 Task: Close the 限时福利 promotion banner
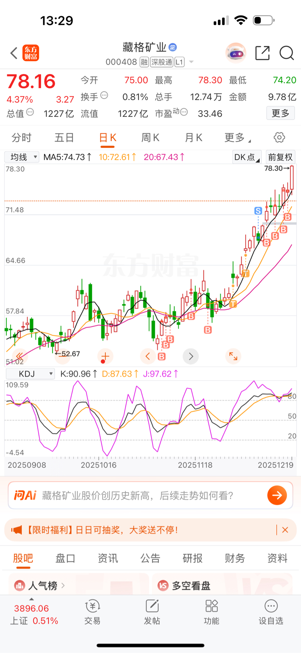tap(285, 530)
